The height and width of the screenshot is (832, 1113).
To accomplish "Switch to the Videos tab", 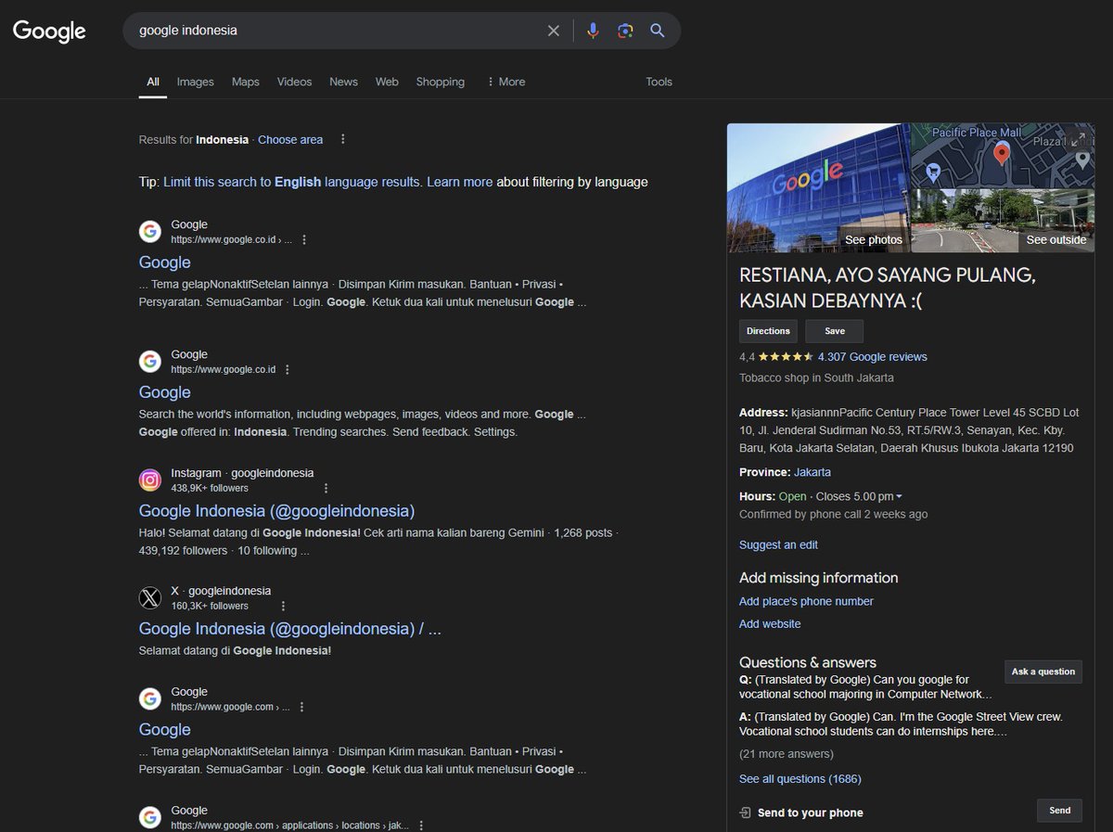I will [294, 82].
